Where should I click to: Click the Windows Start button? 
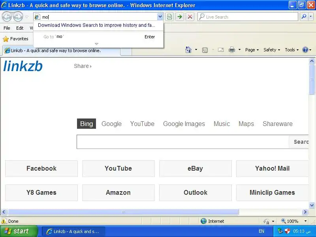coord(19,231)
